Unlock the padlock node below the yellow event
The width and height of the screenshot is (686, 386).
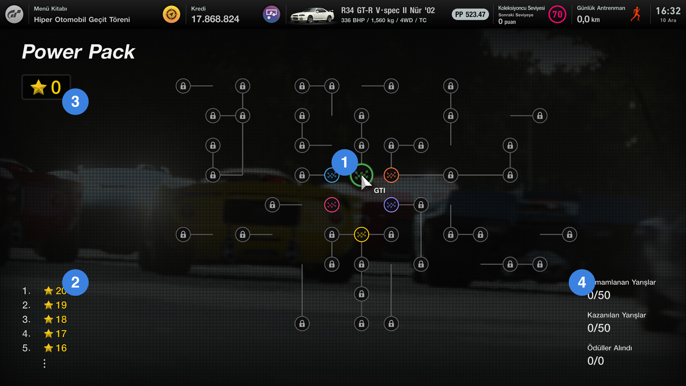pyautogui.click(x=362, y=264)
